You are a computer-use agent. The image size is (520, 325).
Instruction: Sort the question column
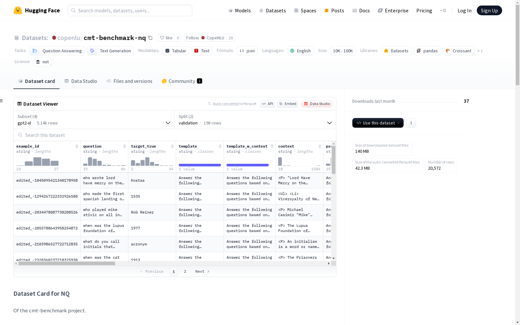coord(124,146)
